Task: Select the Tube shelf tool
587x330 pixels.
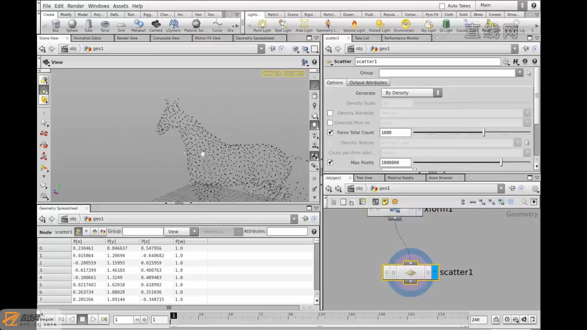Action: click(89, 26)
